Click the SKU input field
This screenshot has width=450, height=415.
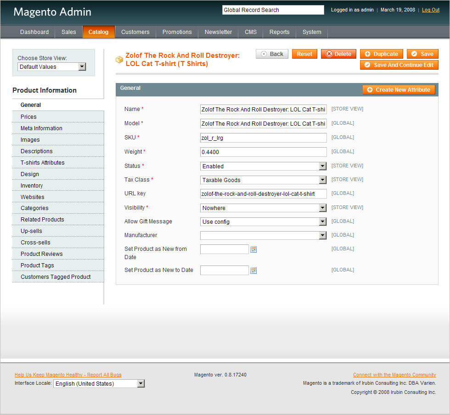point(264,138)
